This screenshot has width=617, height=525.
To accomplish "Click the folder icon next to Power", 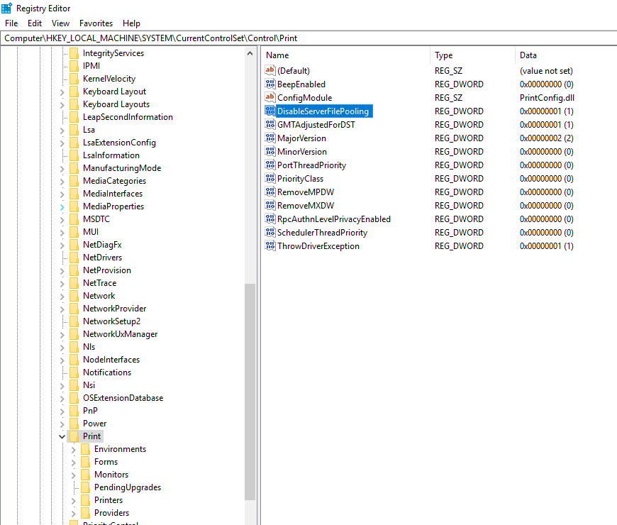I will pos(74,423).
